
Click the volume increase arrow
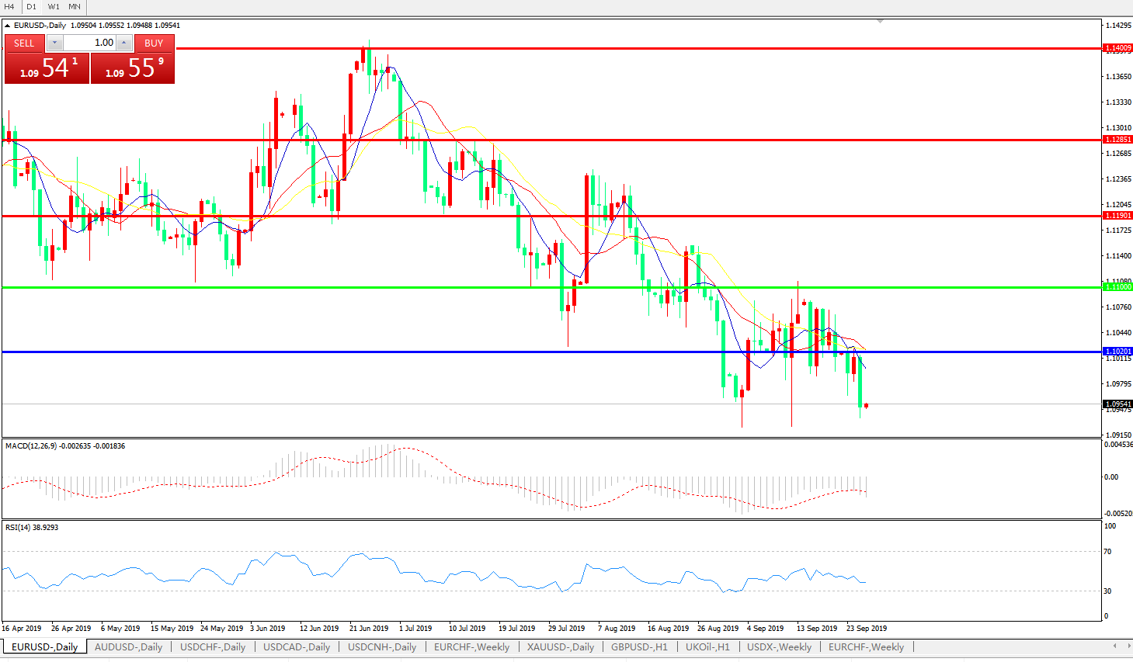click(124, 43)
